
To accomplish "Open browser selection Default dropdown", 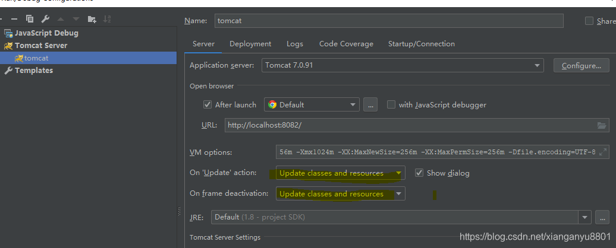I will (312, 104).
